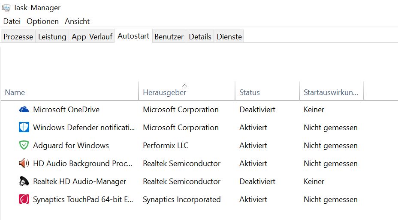Go to the Dienste tab
The image size is (398, 220).
[x=229, y=37]
